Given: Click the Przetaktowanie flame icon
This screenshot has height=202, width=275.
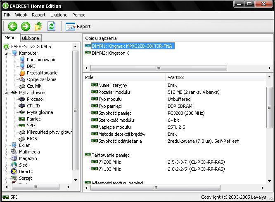Looking at the screenshot, I should click(22, 73).
